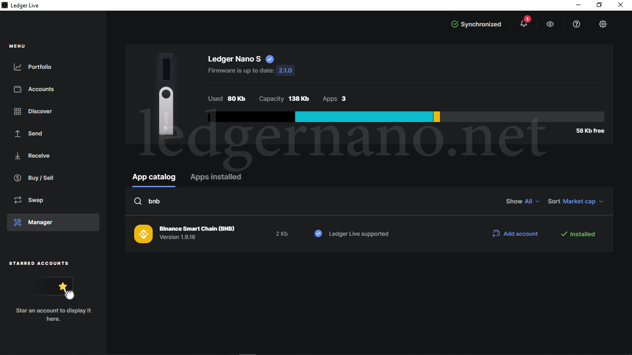Click the Version 1.9.16 text

click(177, 237)
